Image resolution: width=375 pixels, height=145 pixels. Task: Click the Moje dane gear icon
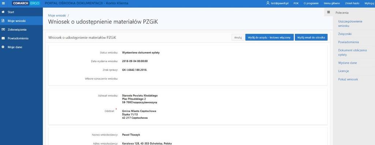coord(3,47)
